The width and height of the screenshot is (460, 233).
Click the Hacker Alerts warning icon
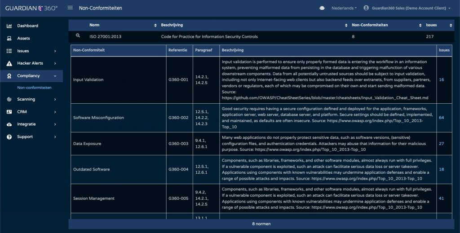click(9, 63)
